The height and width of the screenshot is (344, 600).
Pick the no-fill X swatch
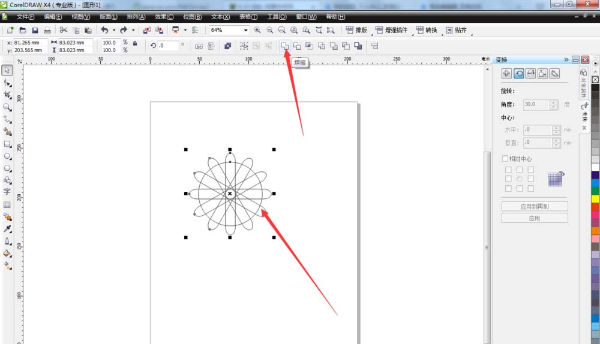coord(595,80)
